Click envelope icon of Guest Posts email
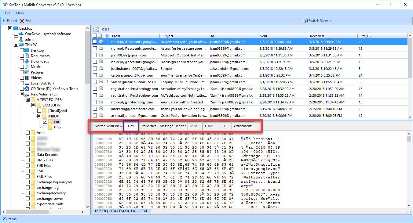The image size is (413, 223). pos(101,116)
